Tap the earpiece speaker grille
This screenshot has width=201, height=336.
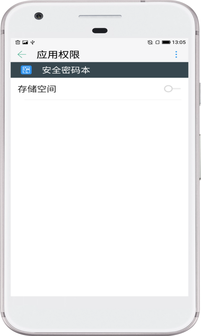click(100, 16)
